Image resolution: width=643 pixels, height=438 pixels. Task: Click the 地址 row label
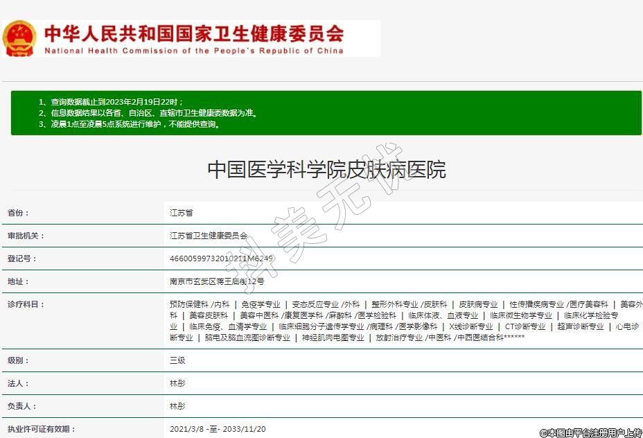tap(19, 281)
